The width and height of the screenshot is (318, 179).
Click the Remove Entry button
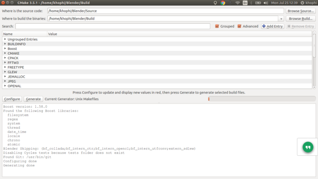pos(301,26)
